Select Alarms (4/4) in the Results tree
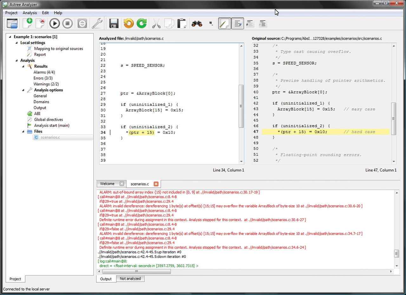Image resolution: width=406 pixels, height=295 pixels. (44, 72)
